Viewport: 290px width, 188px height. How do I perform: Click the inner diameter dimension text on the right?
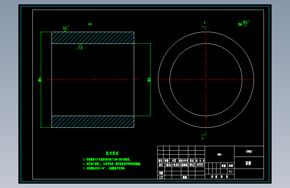tap(149, 80)
